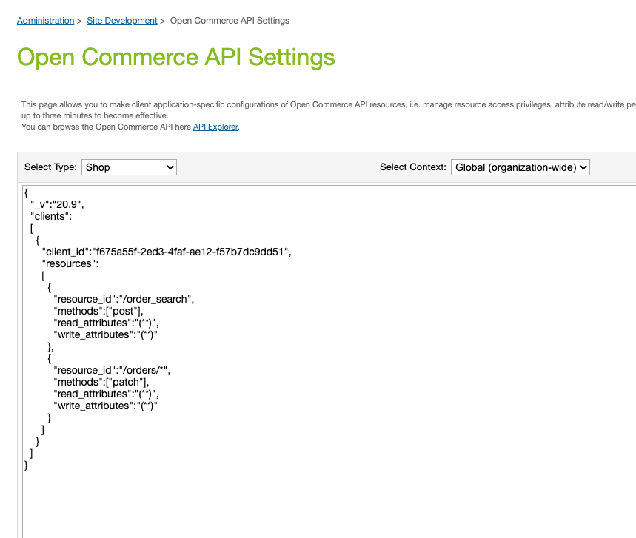Screen dimensions: 636x538
Task: Click the Select Context dropdown chevron
Action: (583, 167)
